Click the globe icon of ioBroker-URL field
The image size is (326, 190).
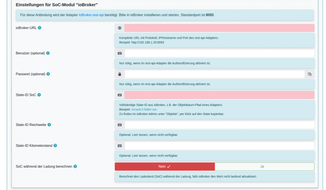[x=119, y=28]
